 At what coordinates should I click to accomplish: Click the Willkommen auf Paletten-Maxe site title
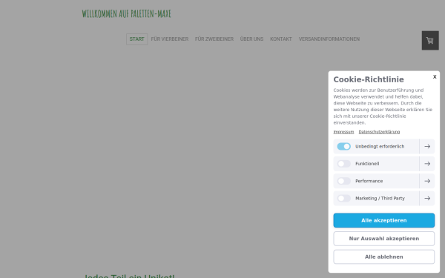[x=127, y=13]
